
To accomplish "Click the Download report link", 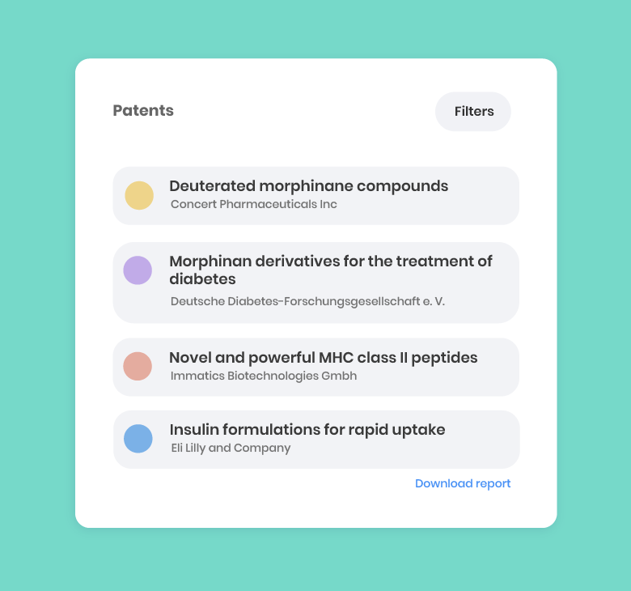I will point(463,483).
